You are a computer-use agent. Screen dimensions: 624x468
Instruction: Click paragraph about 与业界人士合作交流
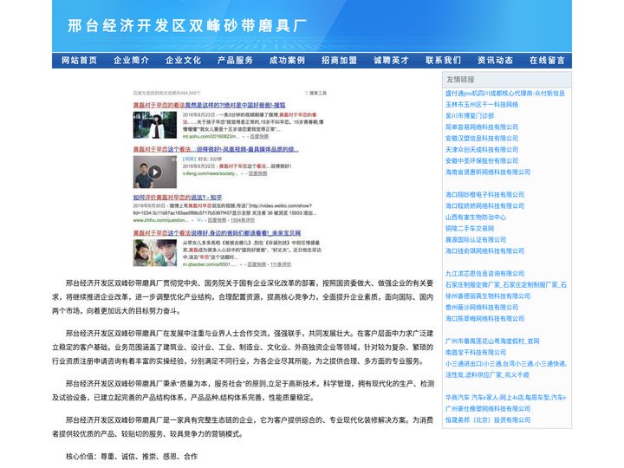click(x=243, y=348)
